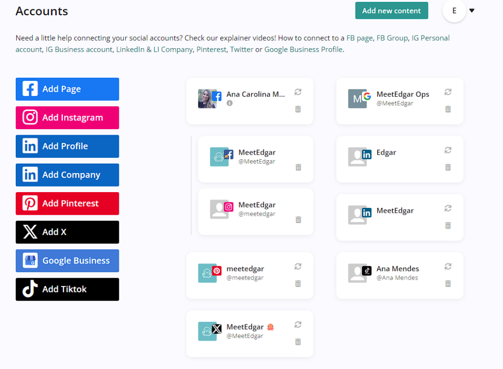Delete the MeetEdgar LinkedIn company account

click(448, 226)
